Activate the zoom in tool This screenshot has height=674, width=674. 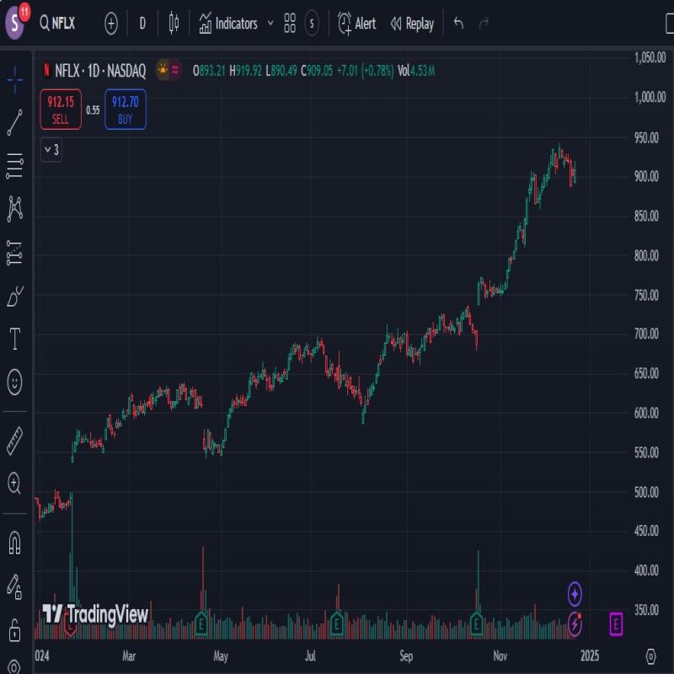[x=14, y=483]
